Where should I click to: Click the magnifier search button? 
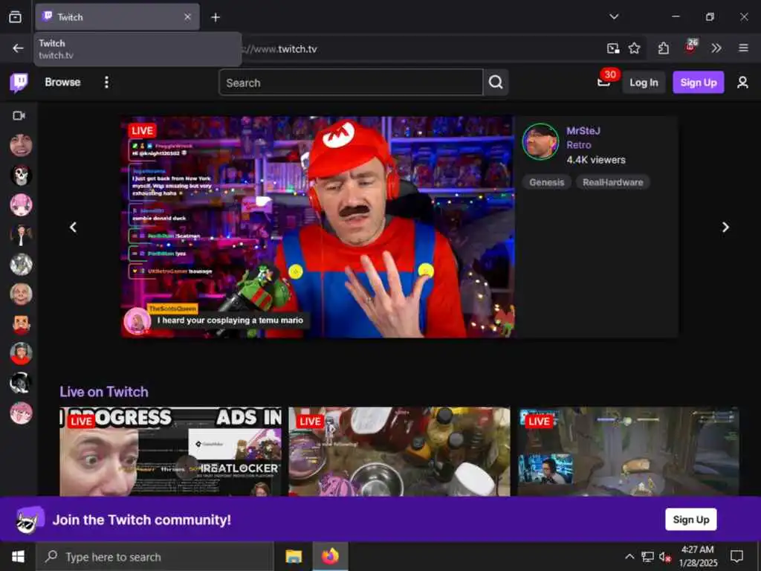496,83
